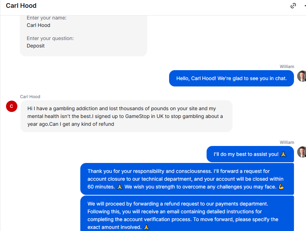Select Carl's gambling addiction message bubble
The width and height of the screenshot is (306, 231).
[x=126, y=116]
